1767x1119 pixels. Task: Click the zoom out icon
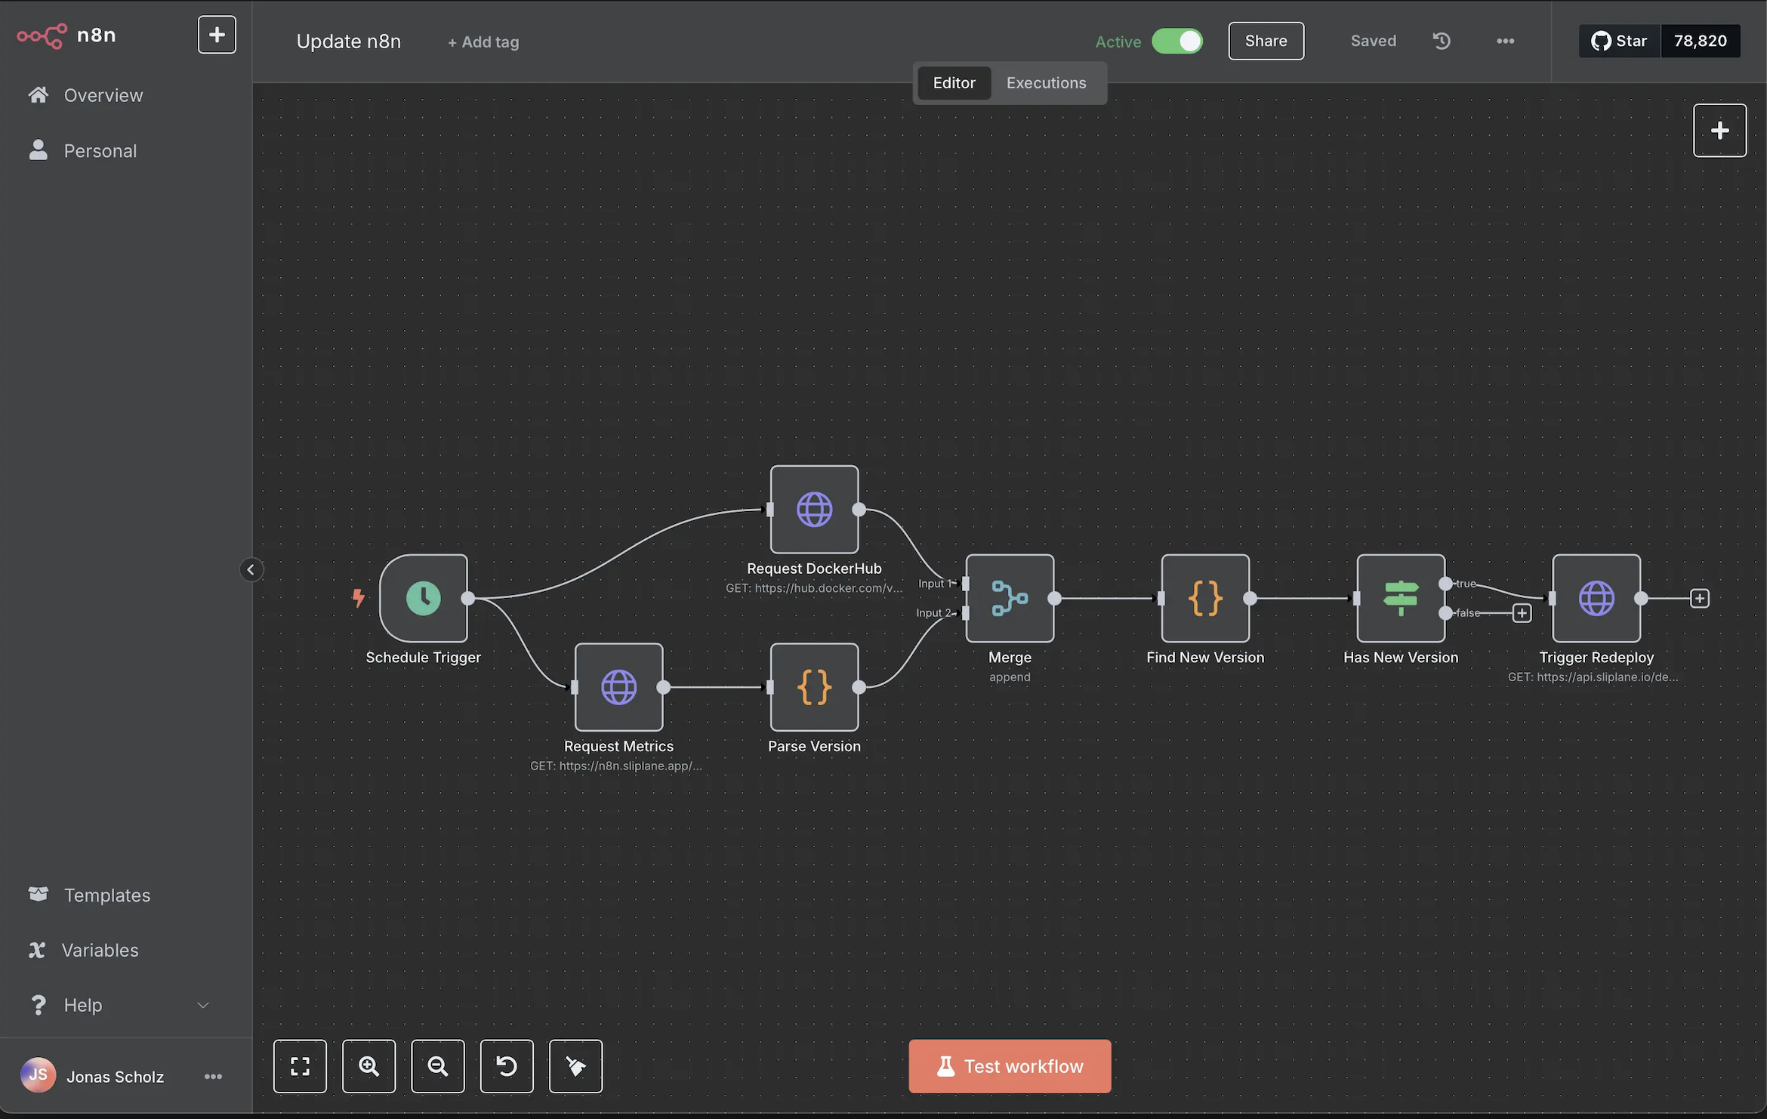pos(438,1066)
